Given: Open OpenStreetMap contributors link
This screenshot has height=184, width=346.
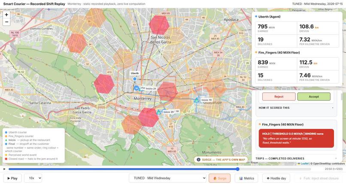Looking at the screenshot, I should (x=329, y=164).
